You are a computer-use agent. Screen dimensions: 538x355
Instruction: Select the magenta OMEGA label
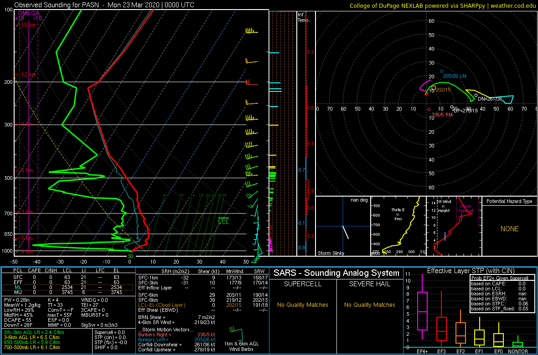(x=28, y=13)
